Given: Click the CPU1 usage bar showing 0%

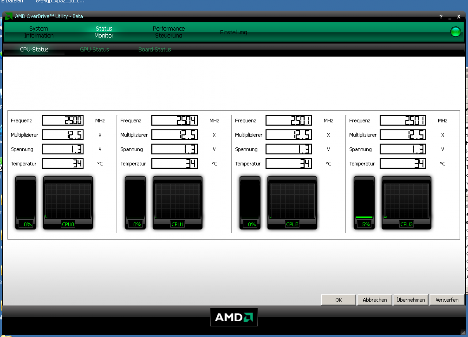Looking at the screenshot, I should tap(135, 203).
